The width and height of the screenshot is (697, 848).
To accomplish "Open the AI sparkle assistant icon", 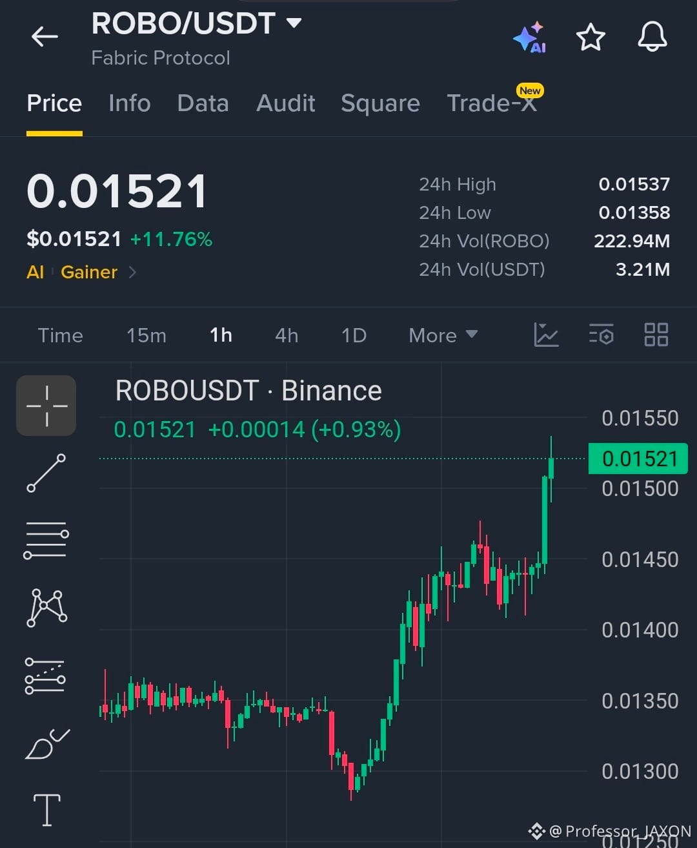I will 530,37.
